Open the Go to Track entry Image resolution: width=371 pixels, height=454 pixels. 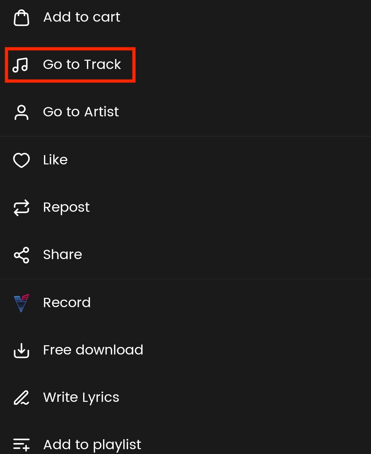[82, 65]
